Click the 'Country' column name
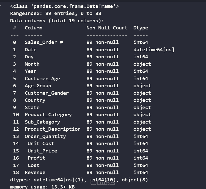This screenshot has width=206, height=189. click(35, 100)
